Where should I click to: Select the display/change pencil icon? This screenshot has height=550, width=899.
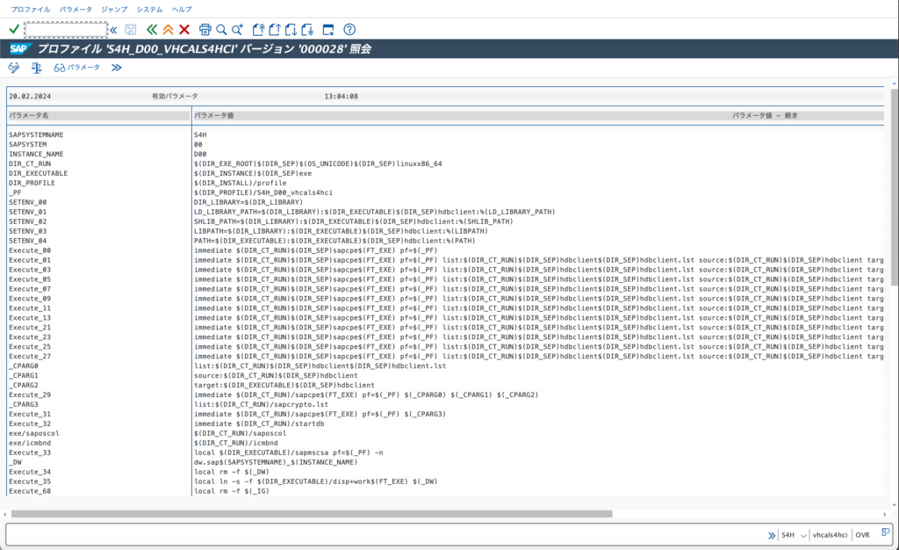14,69
